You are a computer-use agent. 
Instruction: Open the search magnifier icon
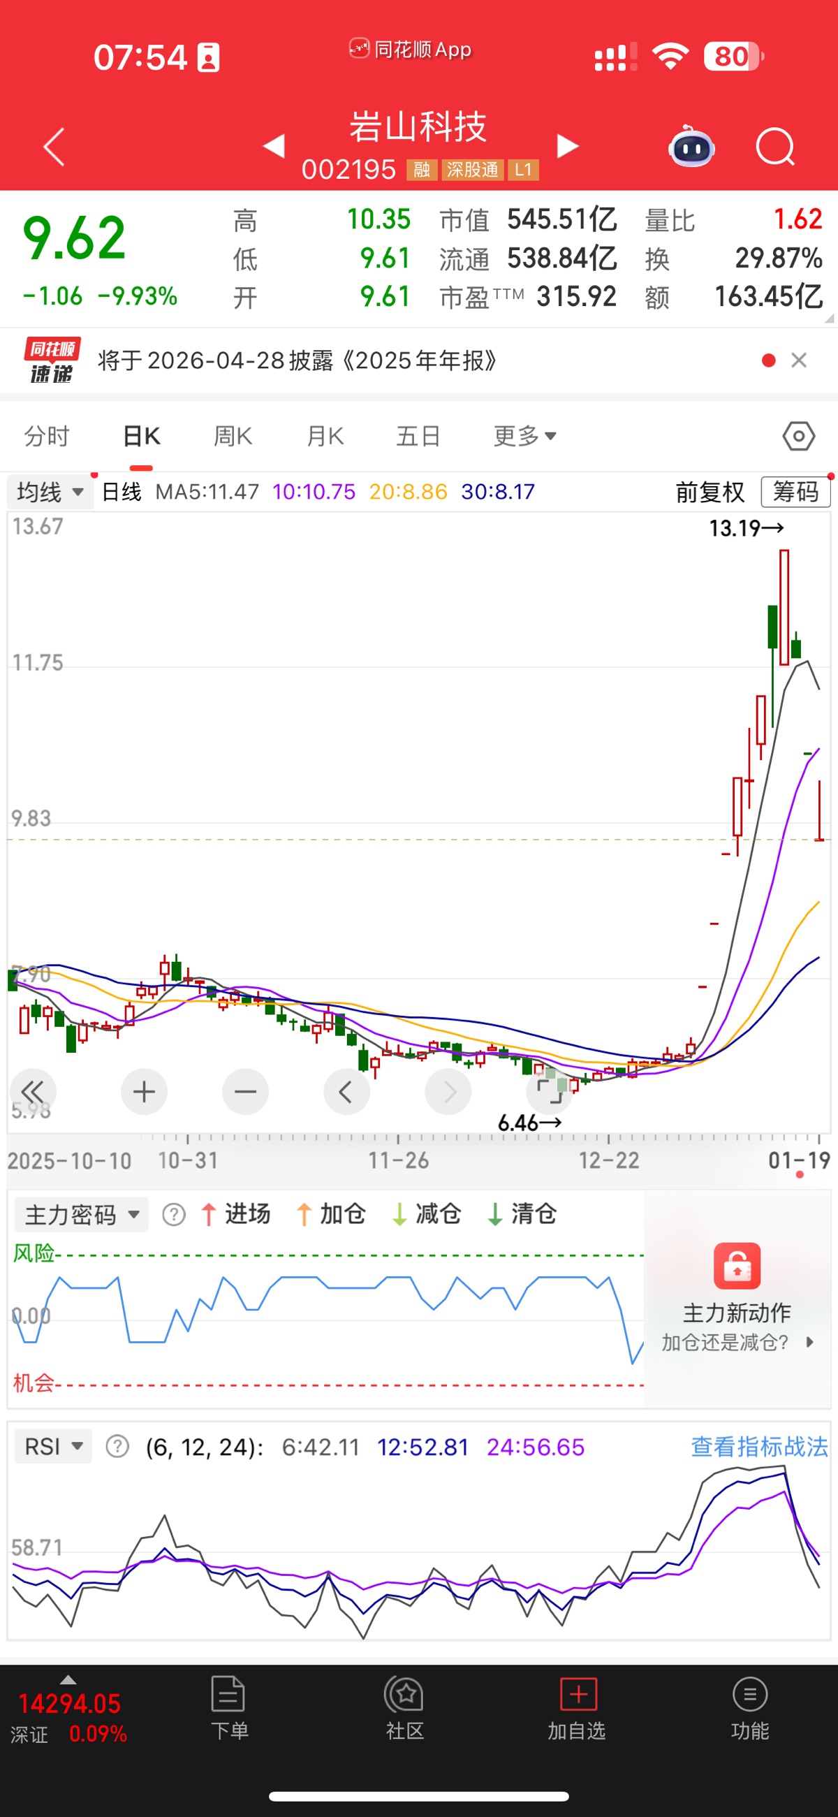[775, 147]
